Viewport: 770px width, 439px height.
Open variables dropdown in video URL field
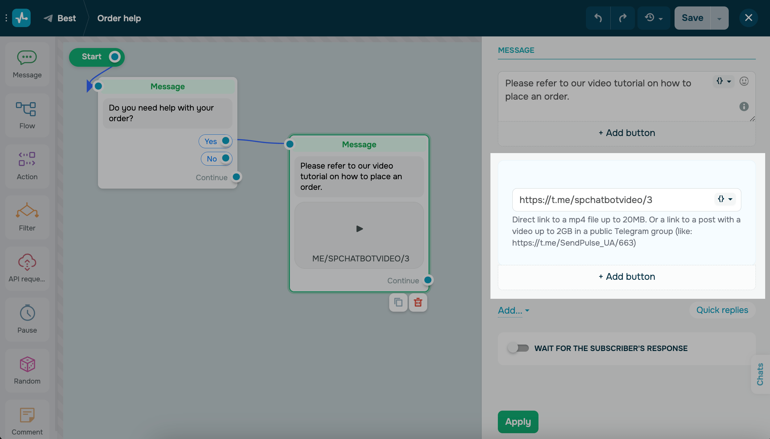pos(725,200)
